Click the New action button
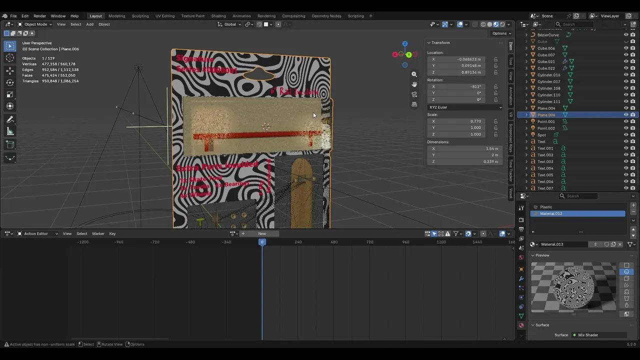Viewport: 640px width, 360px height. pyautogui.click(x=262, y=233)
